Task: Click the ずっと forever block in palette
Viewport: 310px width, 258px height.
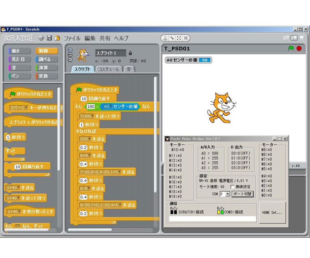Action: pos(15,154)
